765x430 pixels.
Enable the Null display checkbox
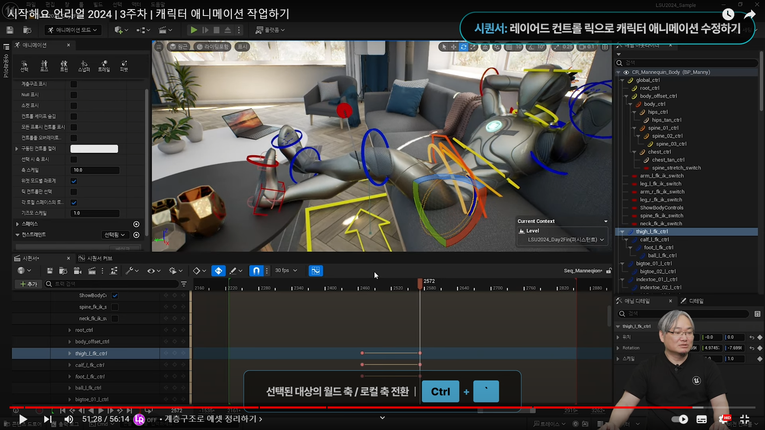(74, 95)
